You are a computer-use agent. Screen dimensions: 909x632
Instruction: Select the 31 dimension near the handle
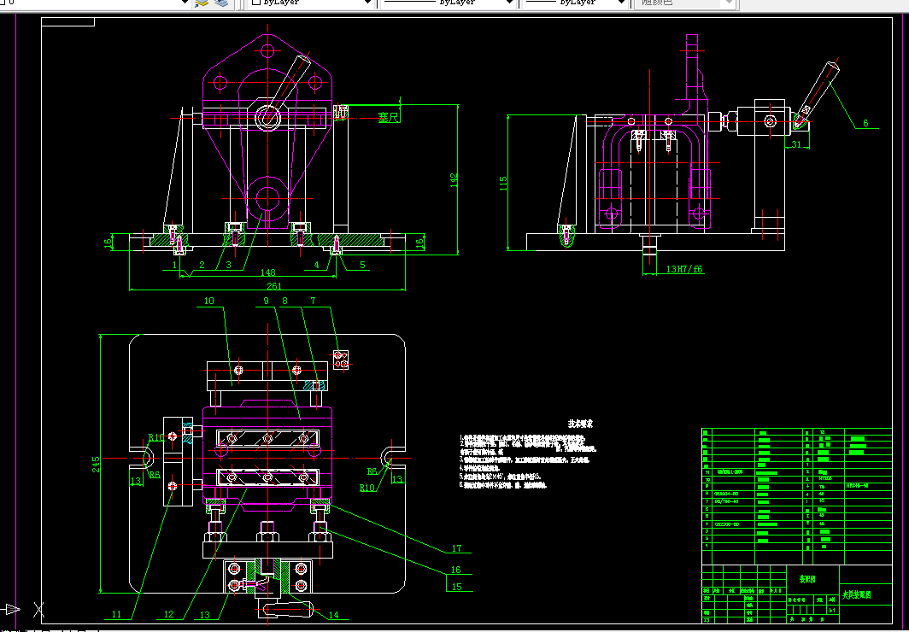[796, 145]
